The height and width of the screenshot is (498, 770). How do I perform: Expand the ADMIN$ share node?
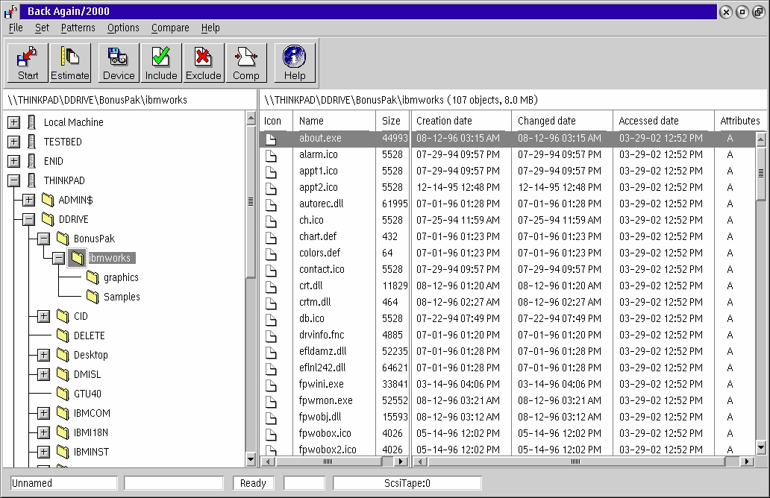coord(28,200)
